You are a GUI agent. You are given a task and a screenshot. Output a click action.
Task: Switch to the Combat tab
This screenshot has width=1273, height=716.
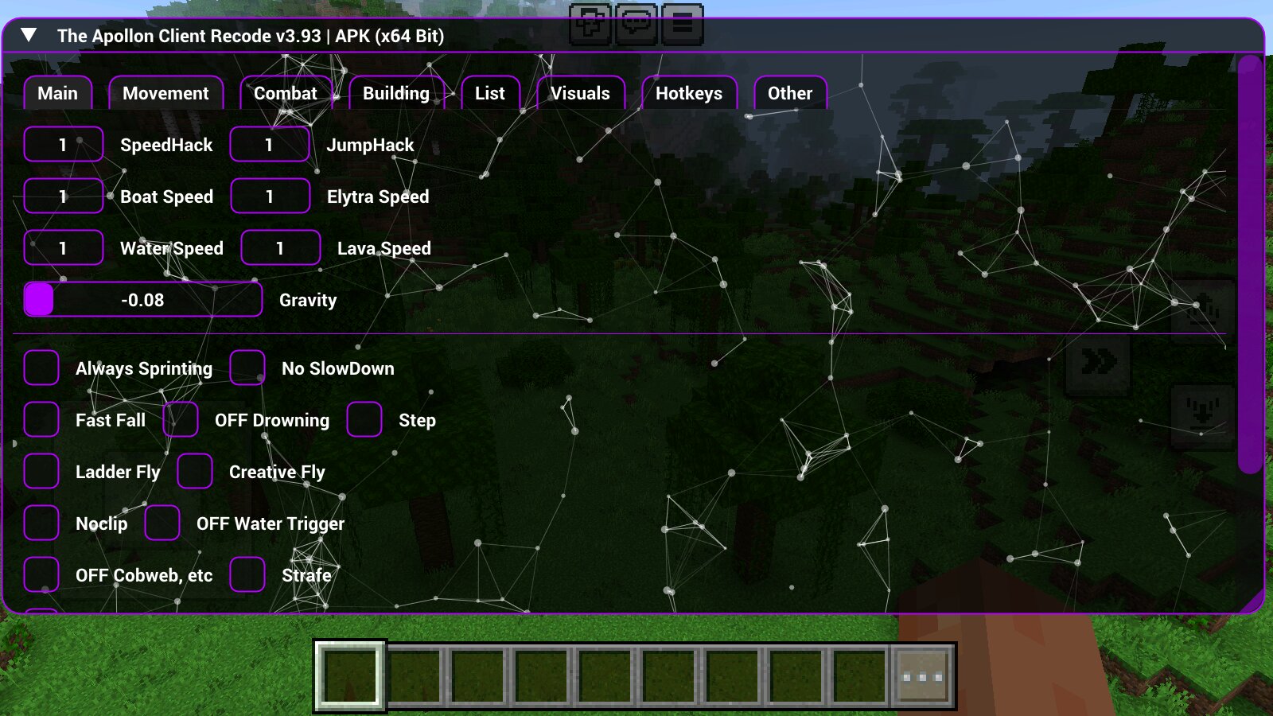pos(285,93)
